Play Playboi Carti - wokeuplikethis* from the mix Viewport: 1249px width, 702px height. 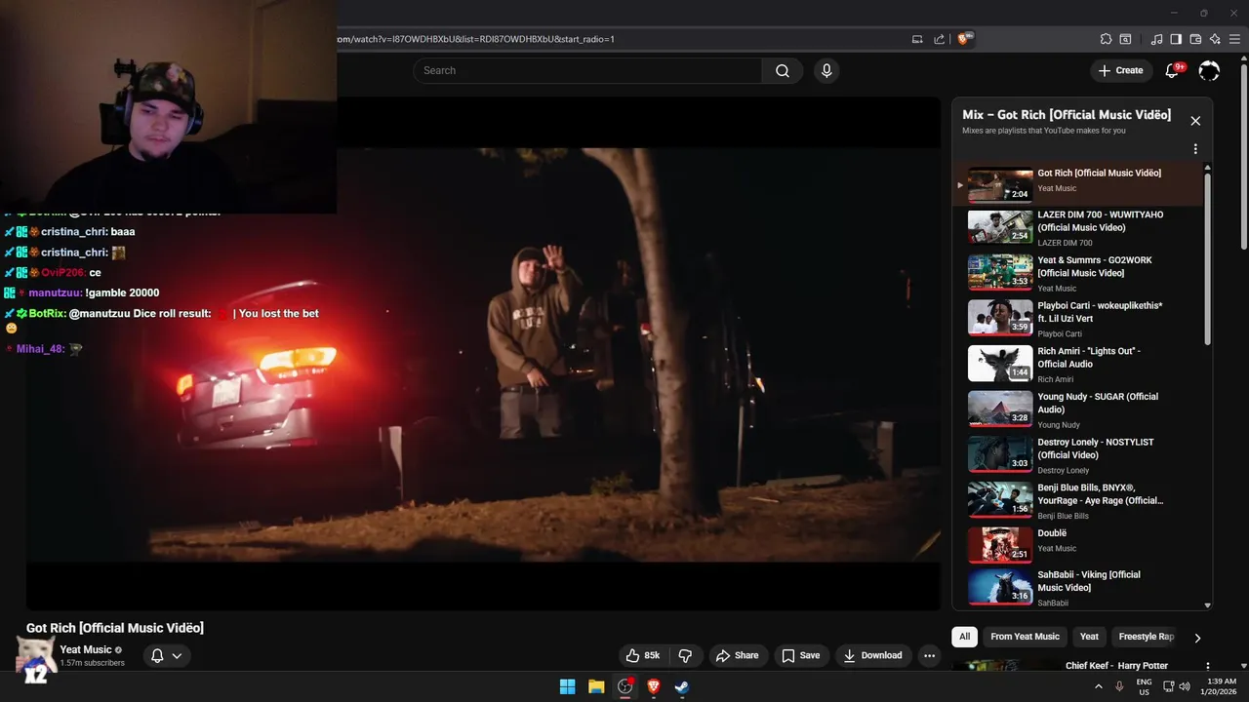coord(1078,319)
